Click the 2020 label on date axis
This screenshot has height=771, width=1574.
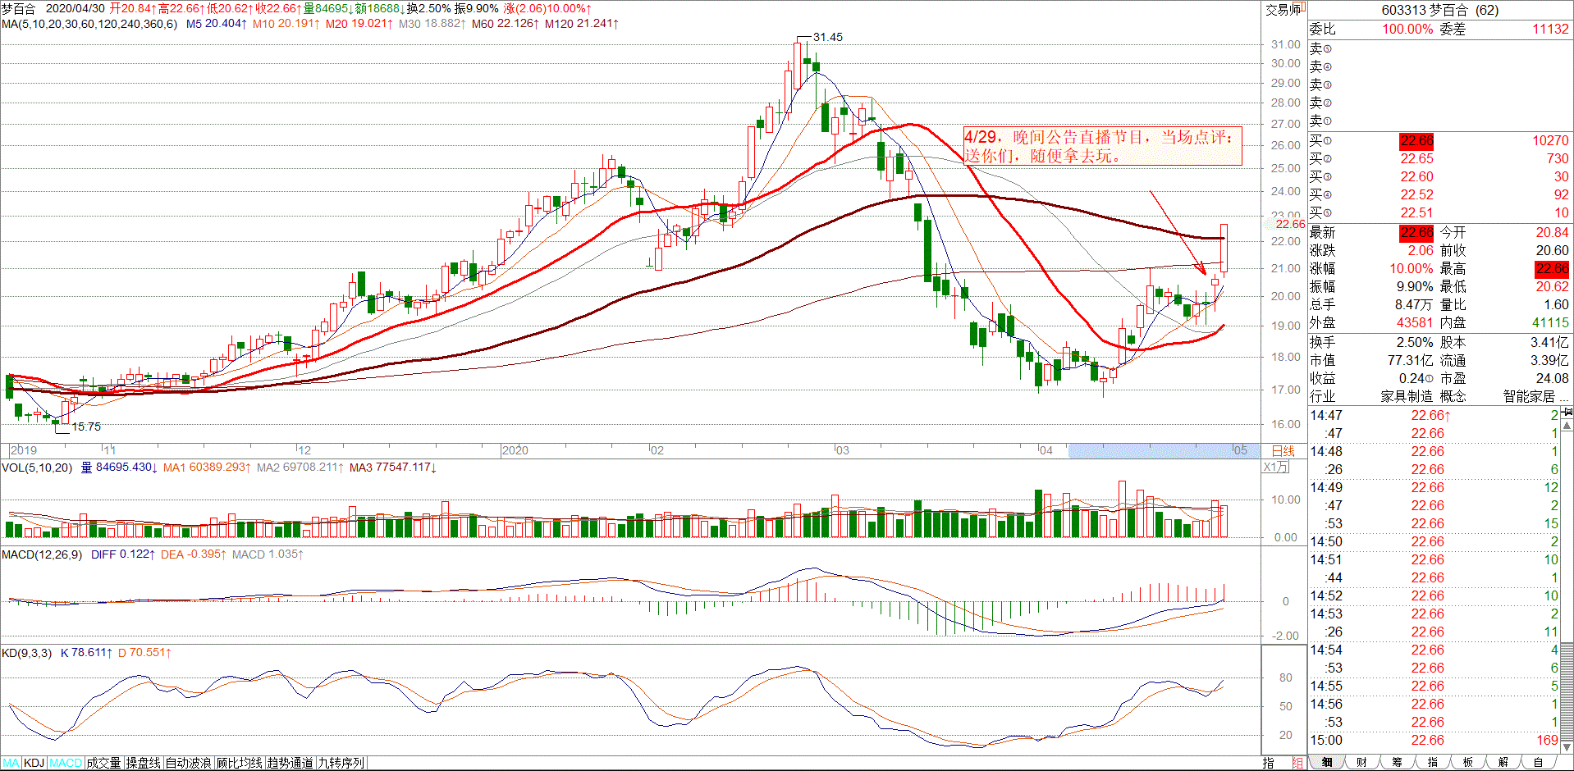[x=515, y=450]
